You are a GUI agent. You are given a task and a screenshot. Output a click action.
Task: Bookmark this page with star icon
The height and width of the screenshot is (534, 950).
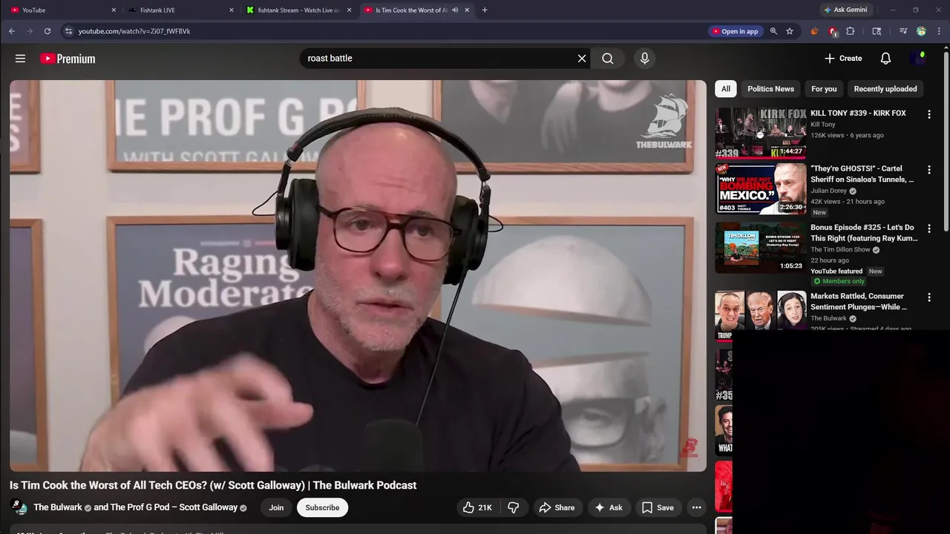click(x=790, y=31)
